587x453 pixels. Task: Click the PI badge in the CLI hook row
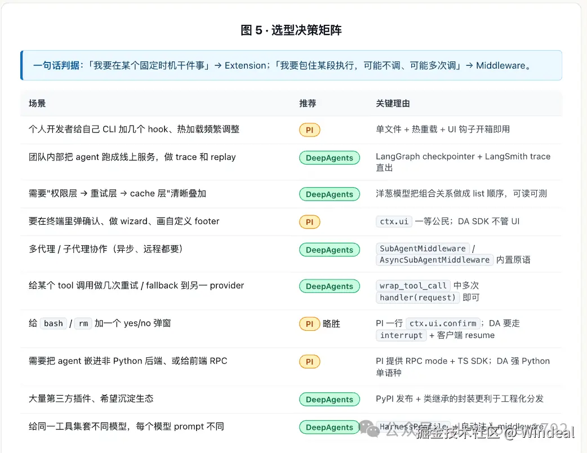(309, 130)
